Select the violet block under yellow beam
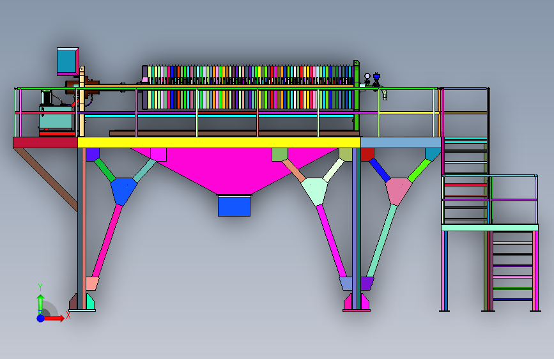 point(93,155)
